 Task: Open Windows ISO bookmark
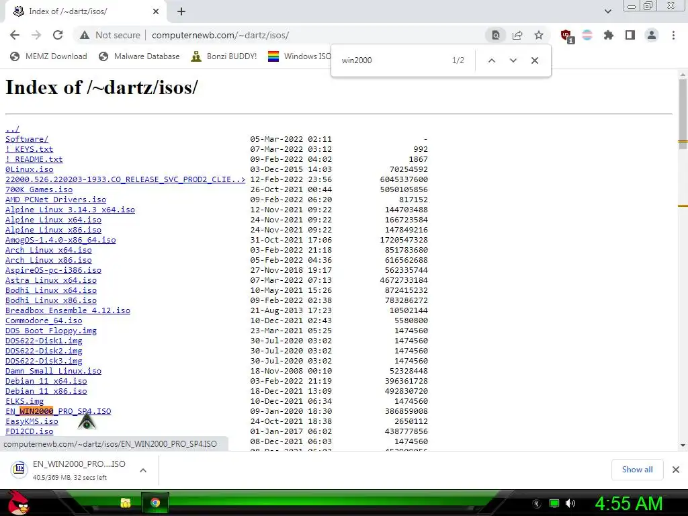point(299,56)
